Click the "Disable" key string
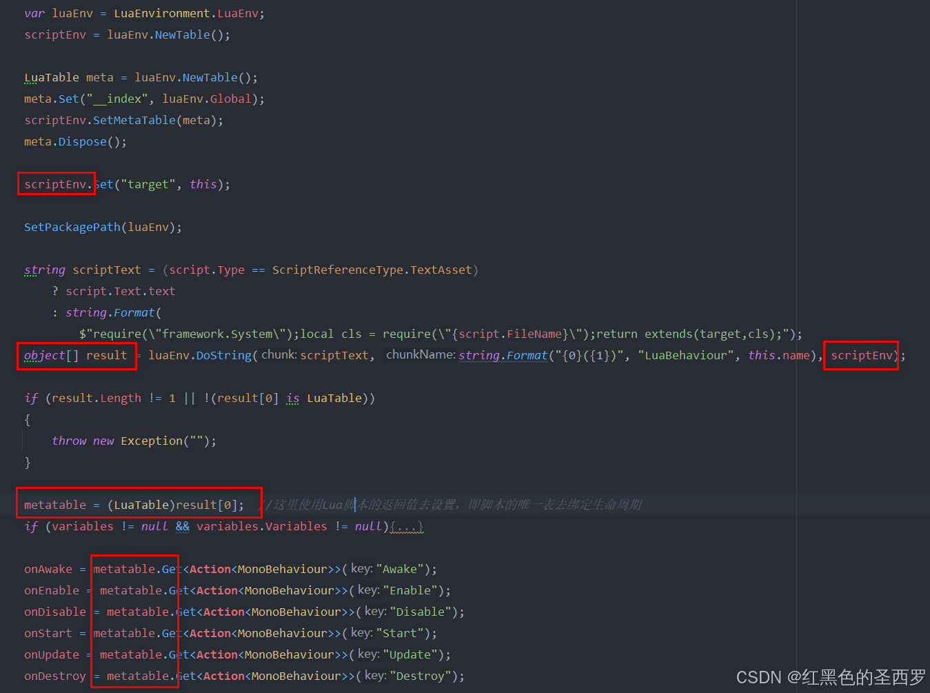The image size is (930, 693). (421, 612)
